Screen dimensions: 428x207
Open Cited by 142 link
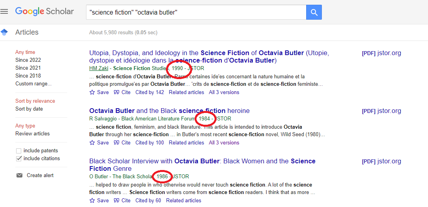point(150,92)
